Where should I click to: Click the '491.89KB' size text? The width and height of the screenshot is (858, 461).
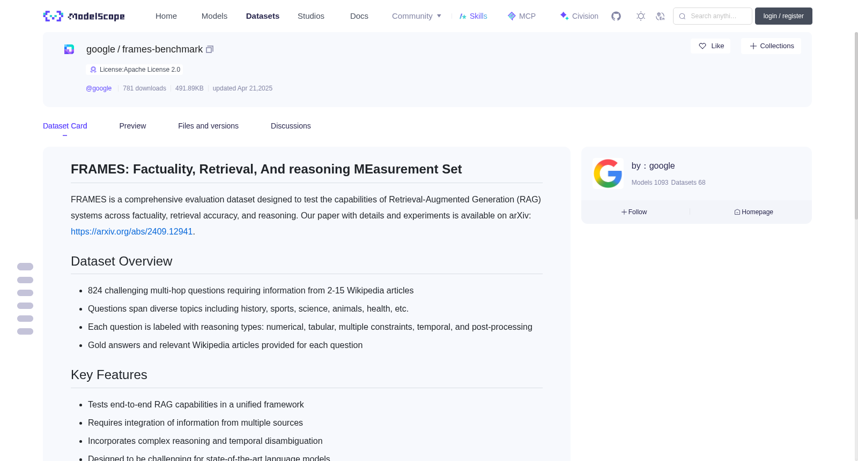(189, 88)
